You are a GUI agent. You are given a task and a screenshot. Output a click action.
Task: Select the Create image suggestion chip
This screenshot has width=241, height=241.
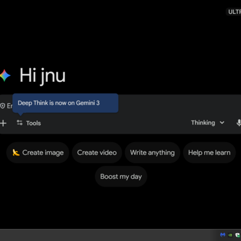coord(38,152)
